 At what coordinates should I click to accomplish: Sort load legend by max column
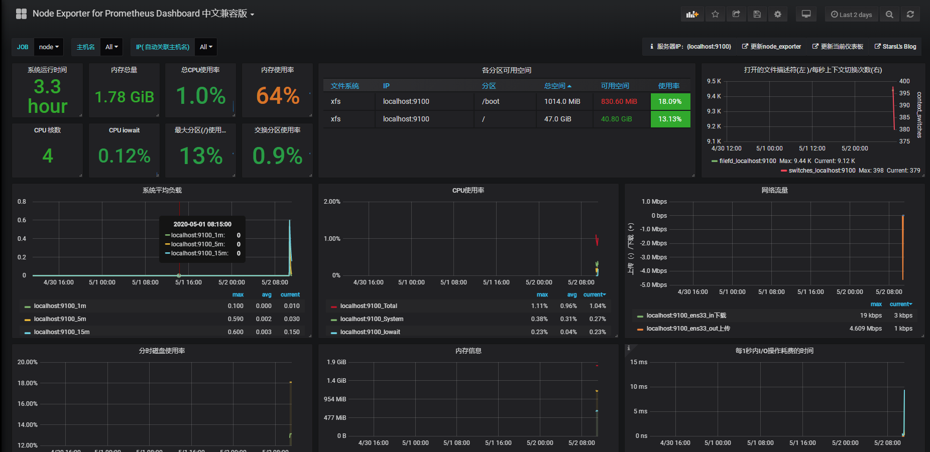tap(238, 294)
